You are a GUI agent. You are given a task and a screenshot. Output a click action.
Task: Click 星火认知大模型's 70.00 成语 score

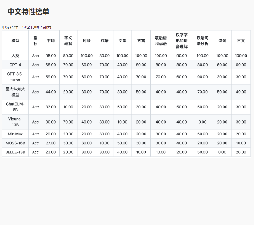click(105, 92)
